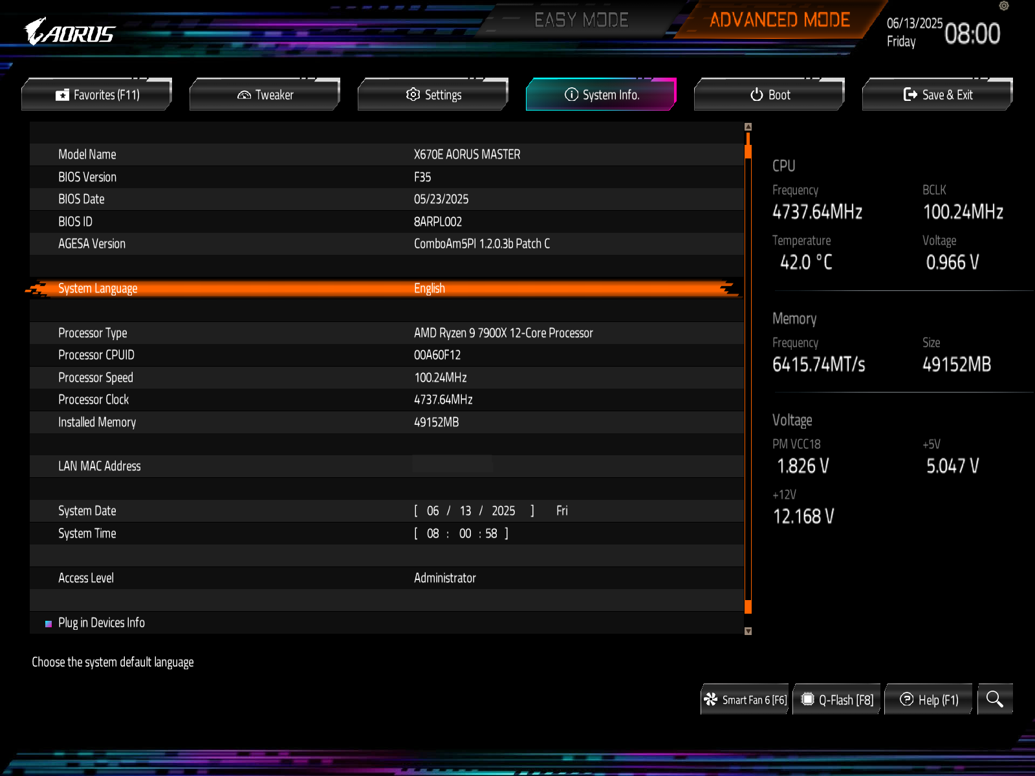Click the memory size 49152MB sidebar readout

pyautogui.click(x=957, y=365)
